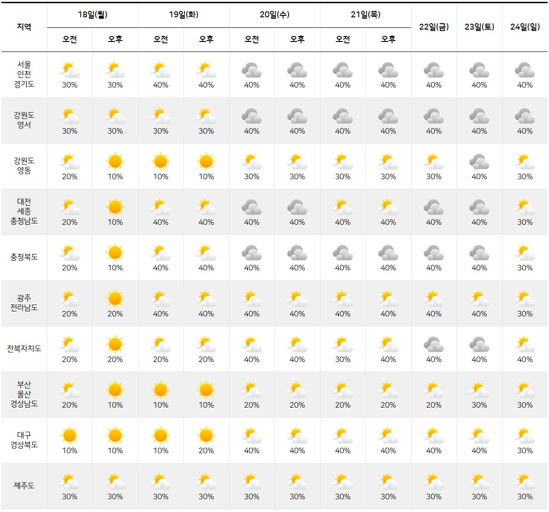Screen dimensions: 549x512
Task: Click the partly cloudy icon for 제주도 20일 오후
Action: pos(297,482)
